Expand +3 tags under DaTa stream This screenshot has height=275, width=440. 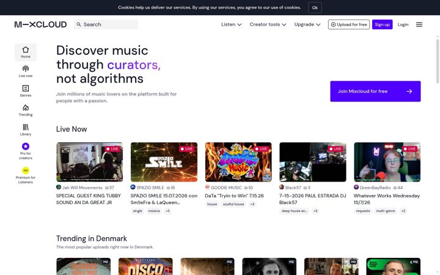pos(252,204)
